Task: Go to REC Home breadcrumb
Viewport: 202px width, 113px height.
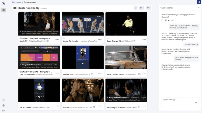Action: click(x=16, y=2)
